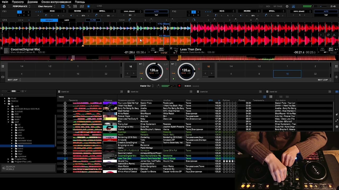Enable AUTO tempo mode on FX2

[x=325, y=11]
